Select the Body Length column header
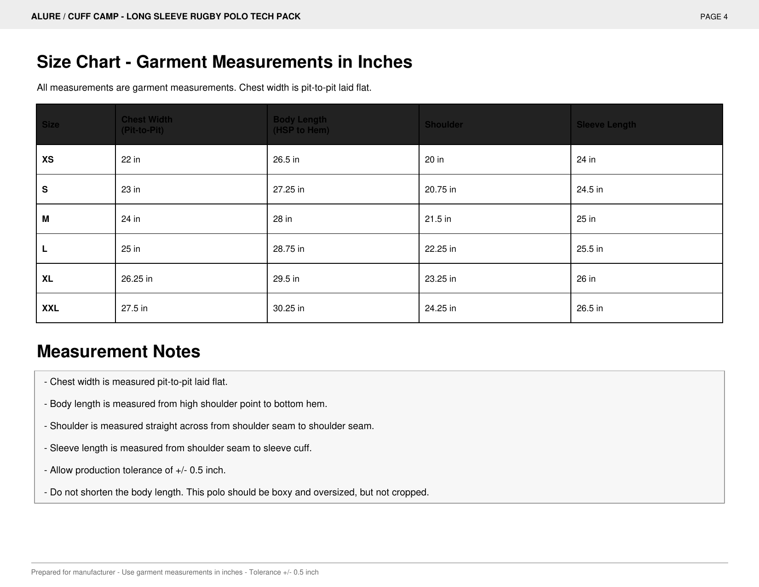This screenshot has width=759, height=587. [x=343, y=124]
